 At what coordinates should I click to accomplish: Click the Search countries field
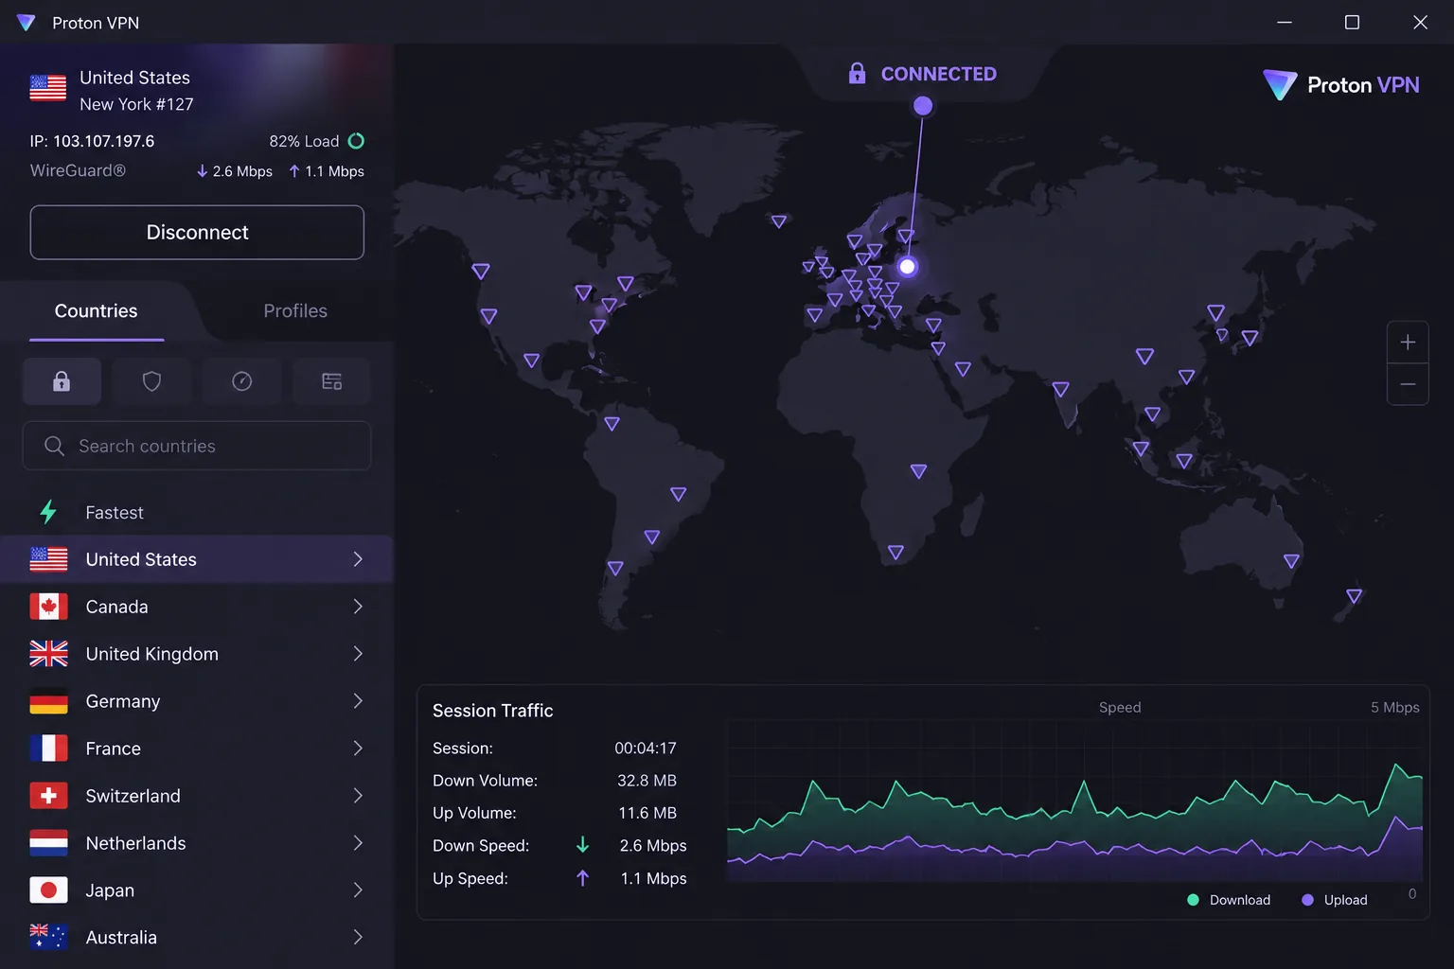197,446
